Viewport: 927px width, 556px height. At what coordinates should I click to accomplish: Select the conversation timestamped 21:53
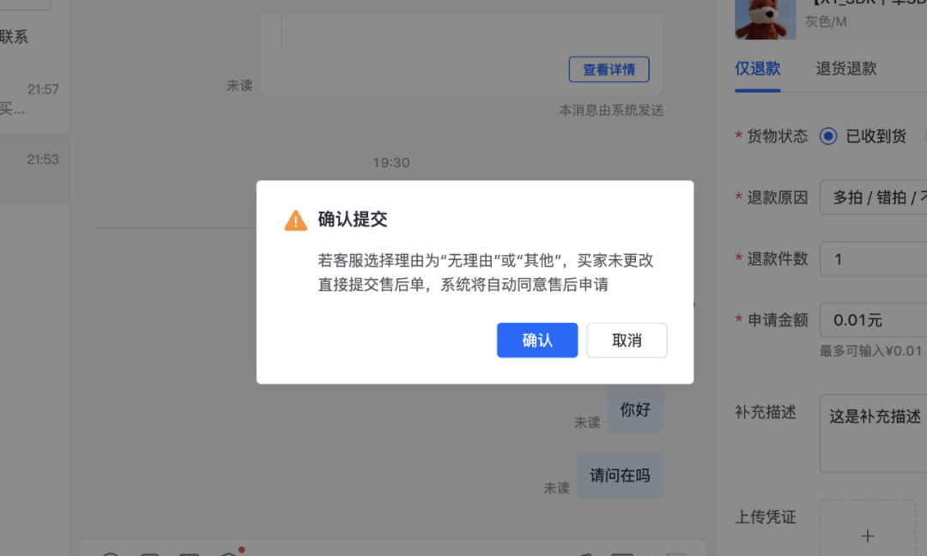pos(34,168)
